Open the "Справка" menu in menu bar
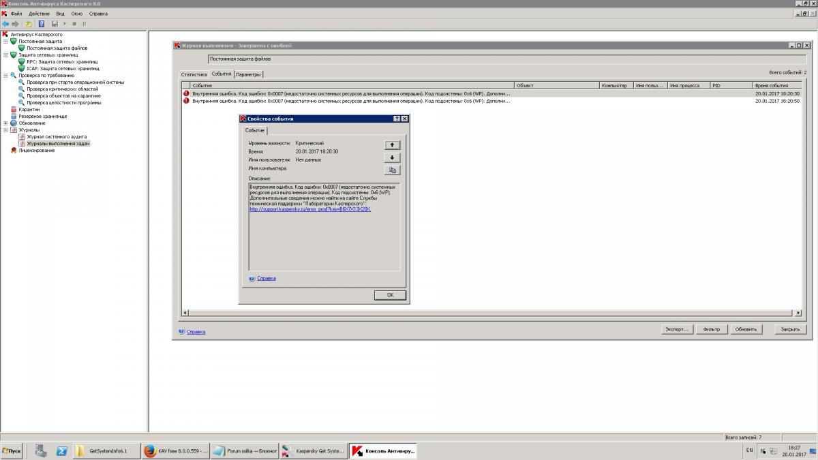Viewport: 818px width, 460px height. pyautogui.click(x=98, y=14)
